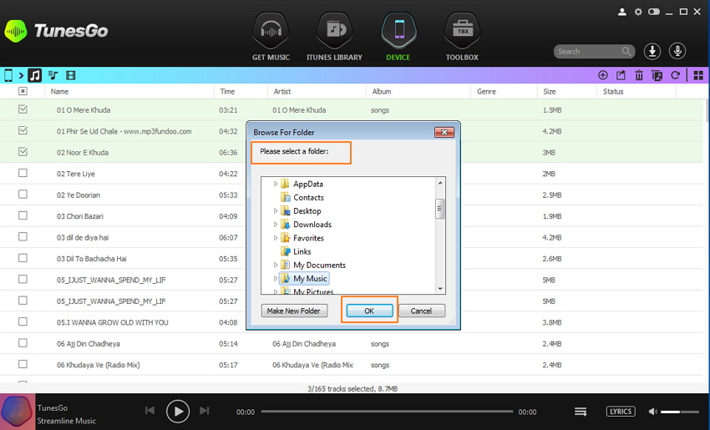Select the My Music folder
The height and width of the screenshot is (430, 710).
pos(304,278)
